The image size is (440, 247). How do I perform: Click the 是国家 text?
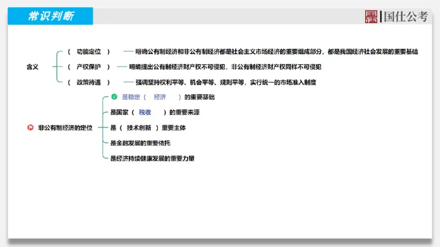click(119, 113)
